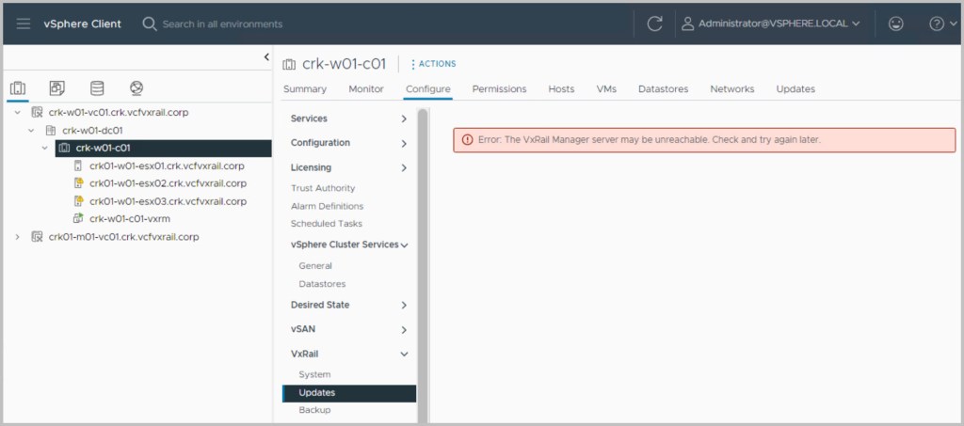The image size is (964, 426).
Task: Collapse the crk-w01-dc01 datacenter node
Action: (31, 131)
